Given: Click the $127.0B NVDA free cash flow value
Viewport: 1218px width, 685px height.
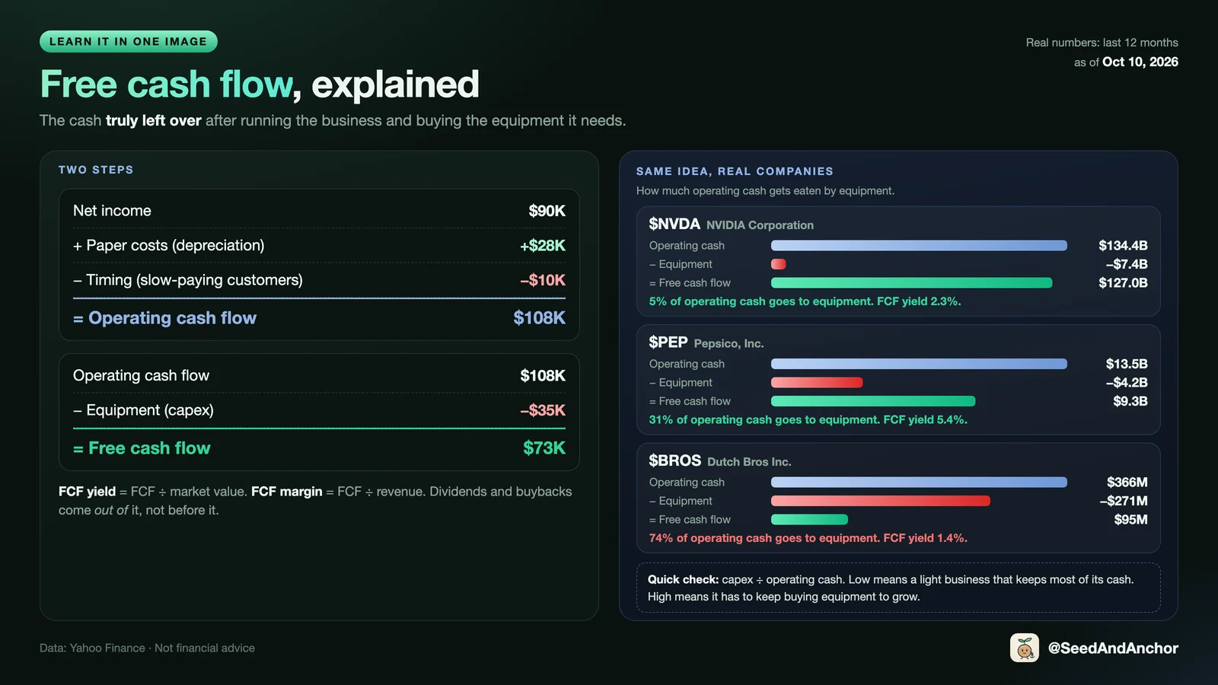Looking at the screenshot, I should 1123,283.
